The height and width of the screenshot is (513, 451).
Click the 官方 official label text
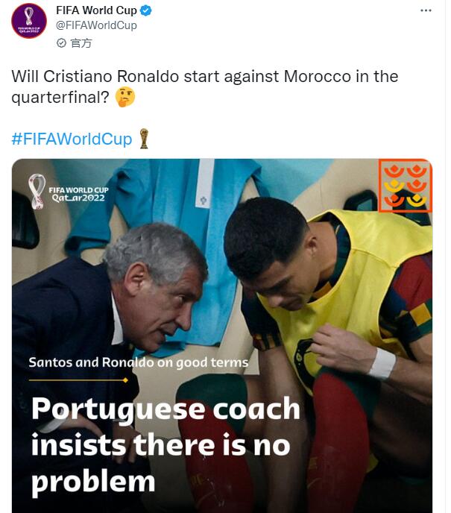pyautogui.click(x=81, y=43)
